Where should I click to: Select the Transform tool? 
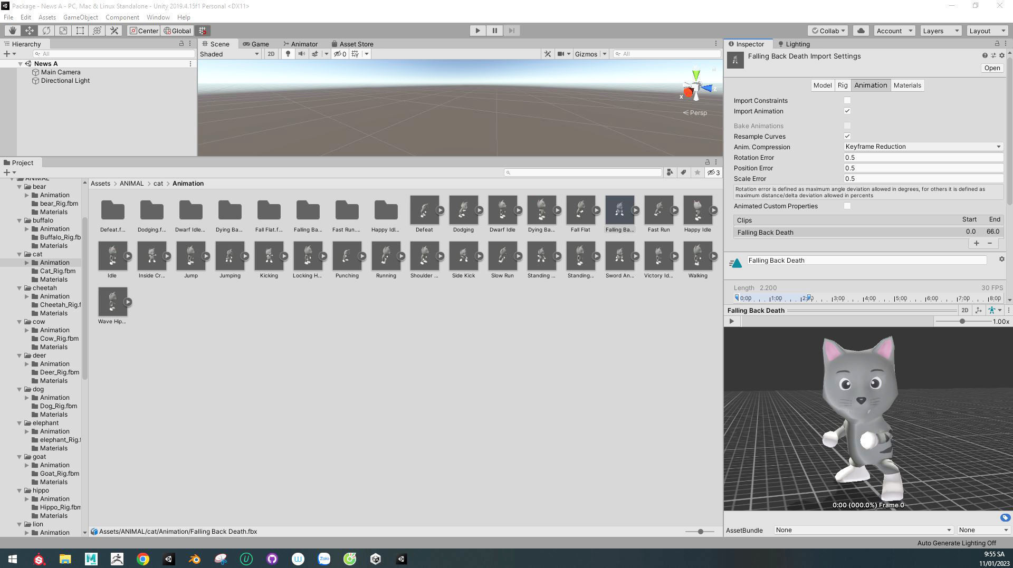[x=97, y=31]
